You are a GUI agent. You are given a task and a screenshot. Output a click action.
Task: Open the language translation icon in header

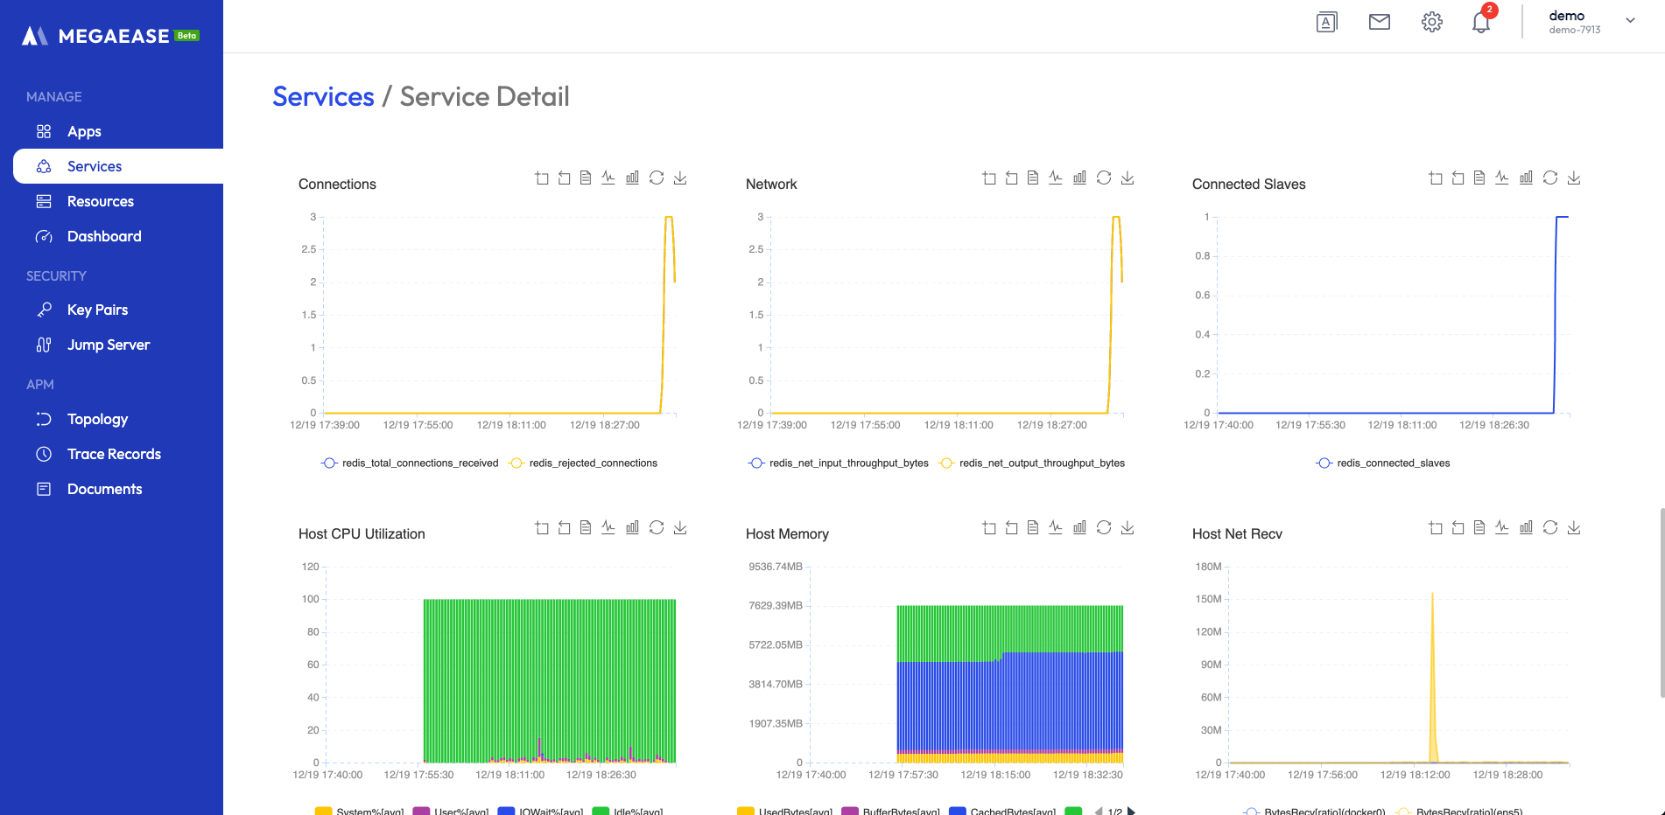(1327, 22)
